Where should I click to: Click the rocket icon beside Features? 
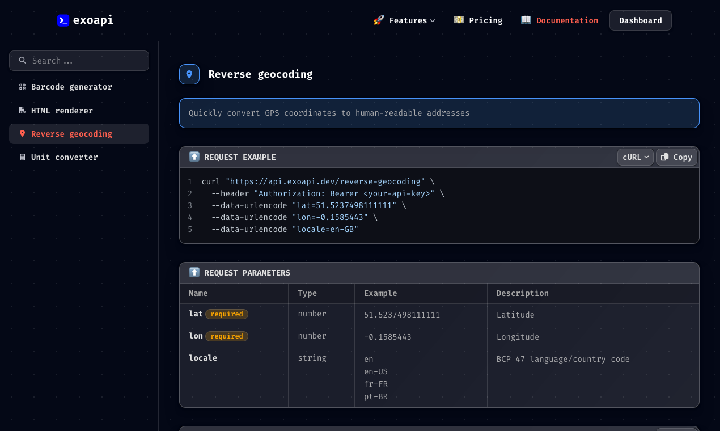[379, 20]
